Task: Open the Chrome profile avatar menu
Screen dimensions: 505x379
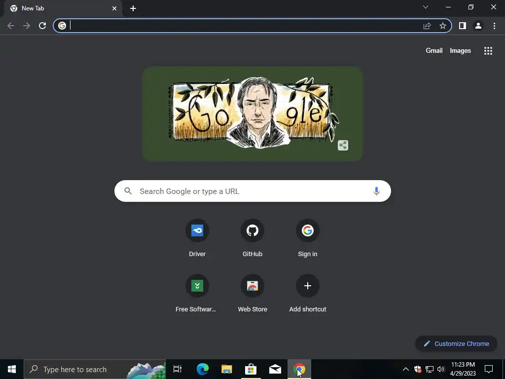Action: [478, 26]
